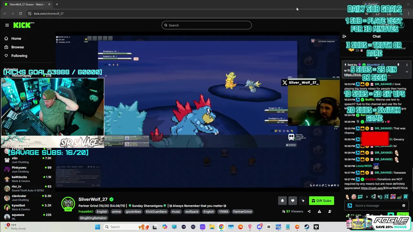This screenshot has height=232, width=413.
Task: Open keithlocks channel in sidebar
Action: (x=27, y=179)
